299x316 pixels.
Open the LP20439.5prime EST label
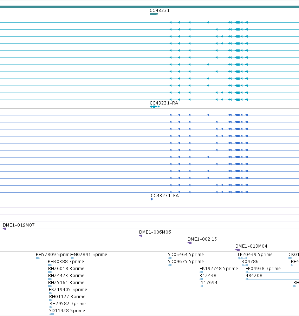255,255
